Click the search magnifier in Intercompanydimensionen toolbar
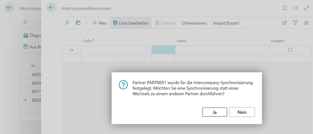 click(x=67, y=23)
